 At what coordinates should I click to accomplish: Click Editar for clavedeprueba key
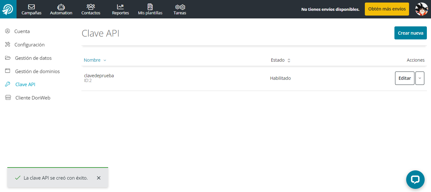(x=404, y=78)
